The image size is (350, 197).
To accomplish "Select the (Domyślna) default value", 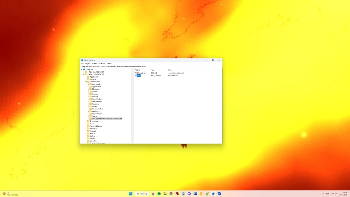I will pos(141,73).
